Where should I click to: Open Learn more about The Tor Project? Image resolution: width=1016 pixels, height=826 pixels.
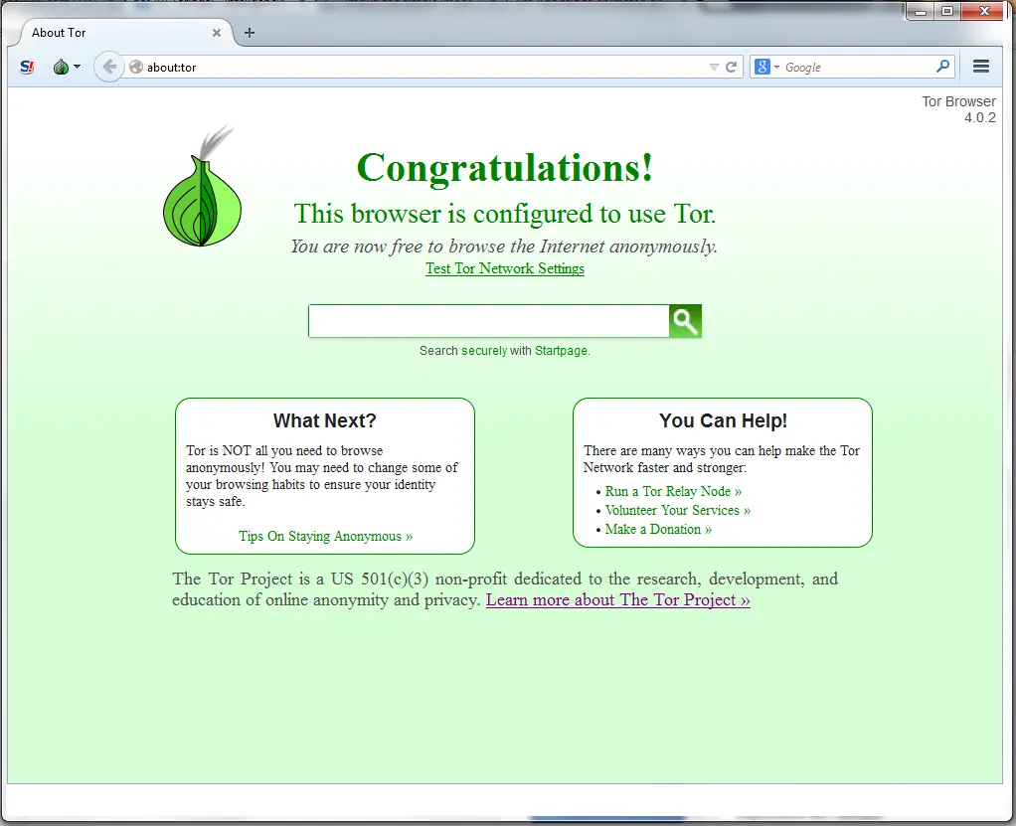pyautogui.click(x=618, y=599)
